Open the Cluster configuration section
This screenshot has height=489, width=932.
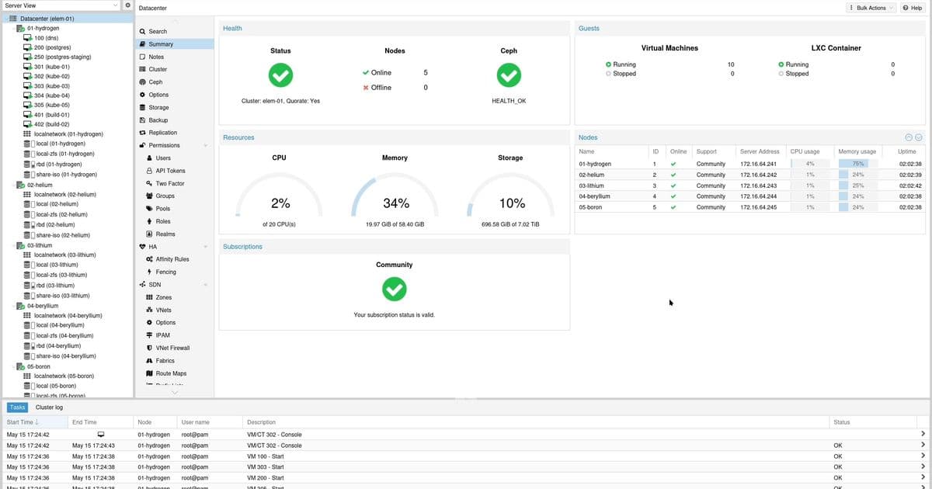(x=158, y=69)
